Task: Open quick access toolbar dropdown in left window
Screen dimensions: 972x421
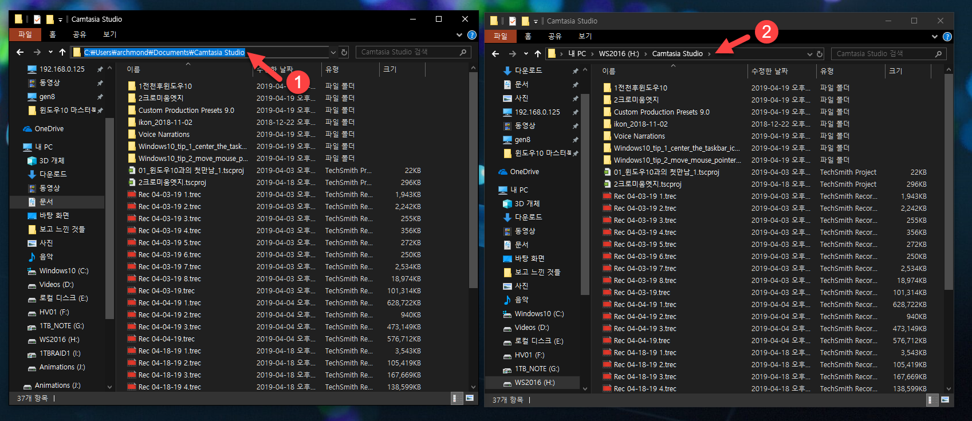Action: 60,19
